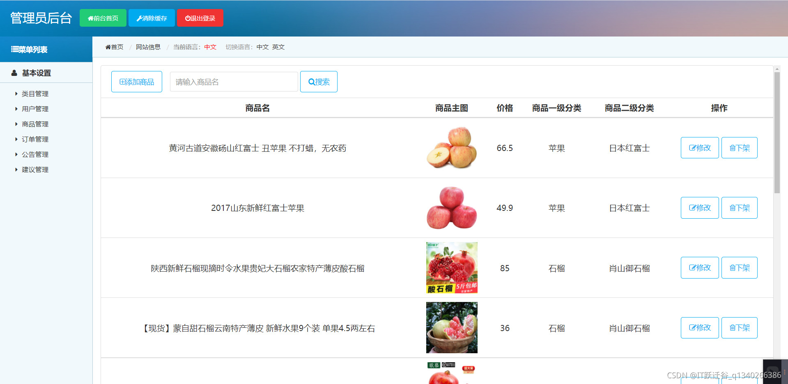The height and width of the screenshot is (384, 788).
Task: Switch language to 中文
Action: [x=262, y=47]
